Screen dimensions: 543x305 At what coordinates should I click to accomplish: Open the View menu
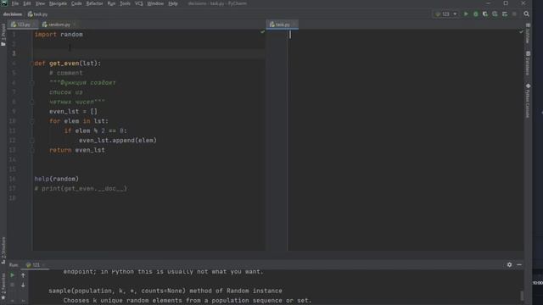(x=40, y=3)
